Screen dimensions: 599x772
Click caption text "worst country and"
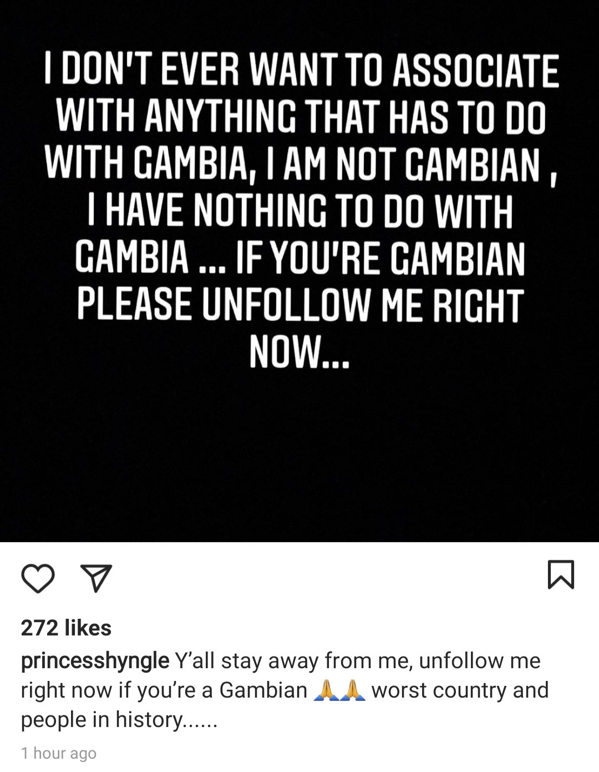[460, 690]
